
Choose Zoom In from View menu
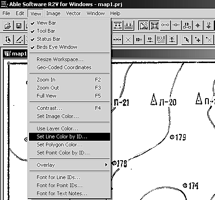[x=70, y=80]
